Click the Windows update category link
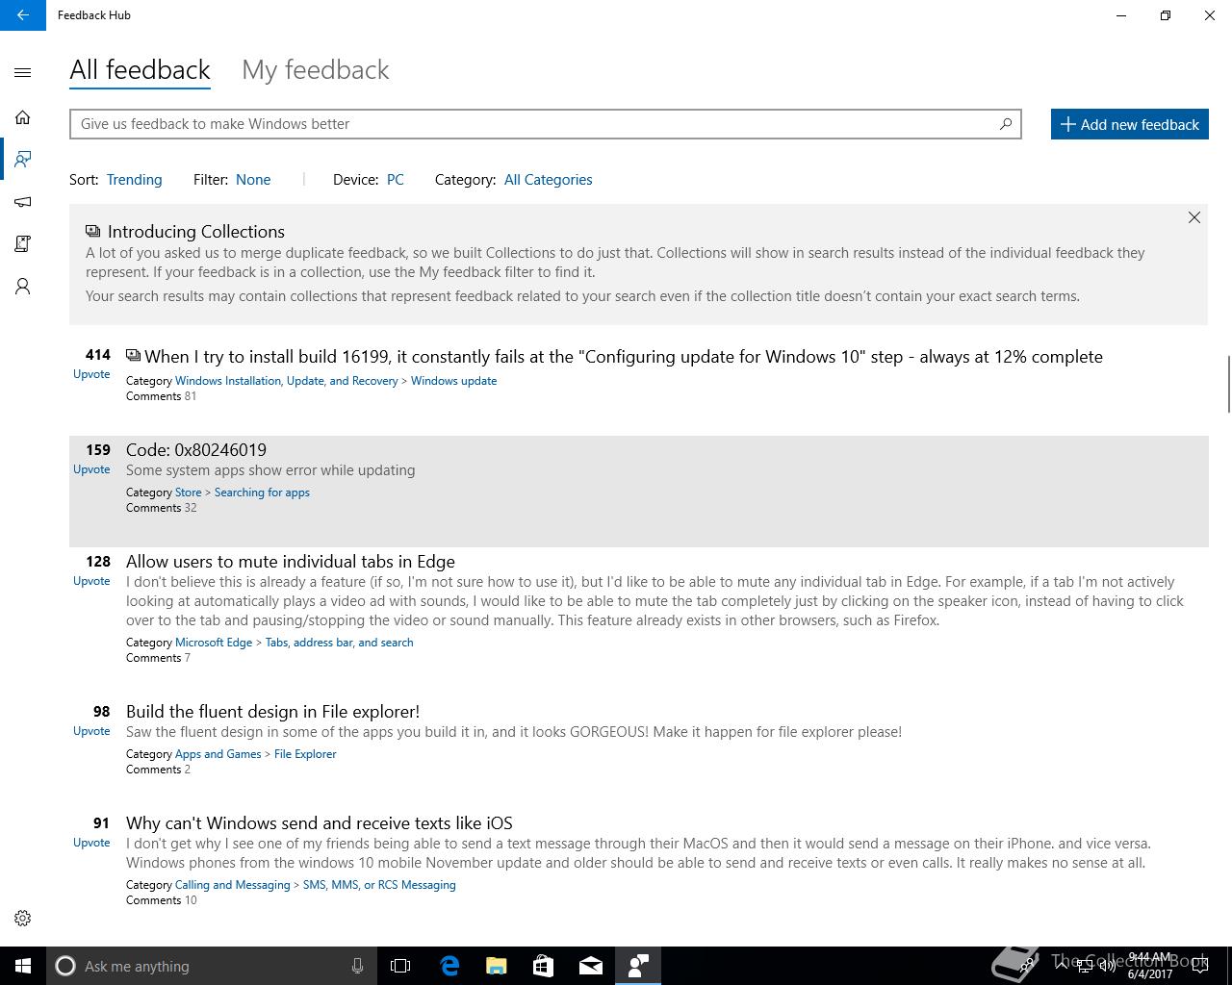 coord(453,381)
